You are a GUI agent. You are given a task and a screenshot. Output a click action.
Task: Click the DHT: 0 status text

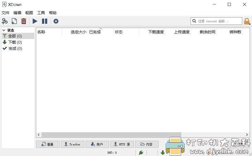[112, 153]
